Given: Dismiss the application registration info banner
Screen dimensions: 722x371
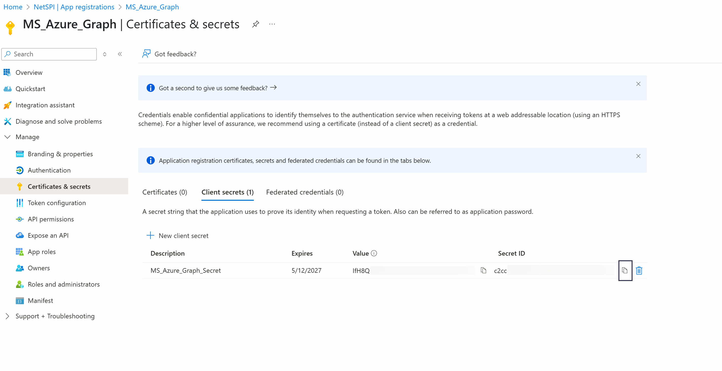Looking at the screenshot, I should coord(638,156).
